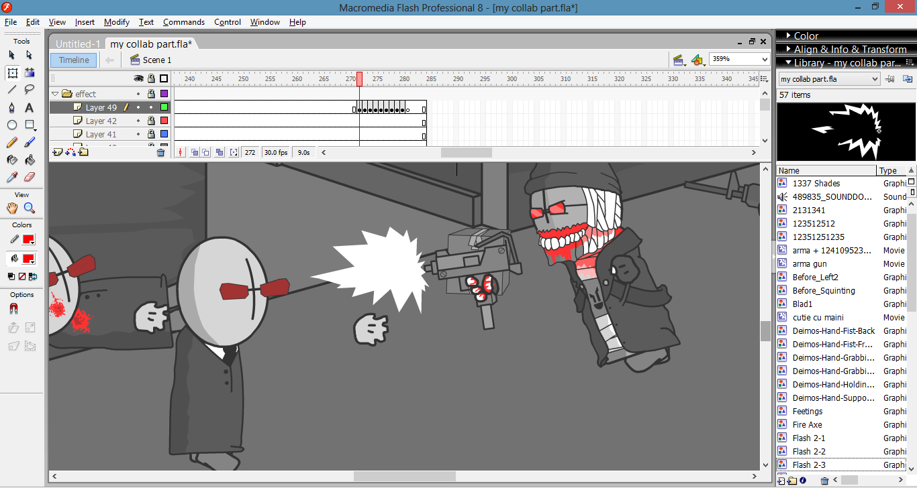
Task: Collapse the effect layer folder triangle
Action: click(x=55, y=94)
